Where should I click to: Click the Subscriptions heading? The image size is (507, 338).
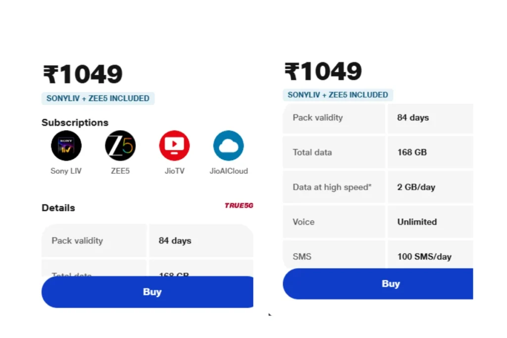pos(75,123)
